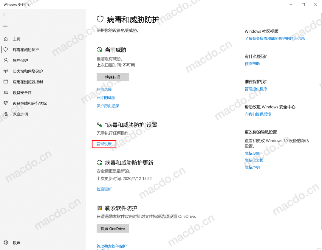Open 保护历史记录 link
322x250 pixels.
click(108, 106)
